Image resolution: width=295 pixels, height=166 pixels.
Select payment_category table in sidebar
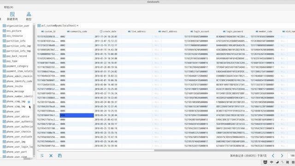pyautogui.click(x=17, y=66)
